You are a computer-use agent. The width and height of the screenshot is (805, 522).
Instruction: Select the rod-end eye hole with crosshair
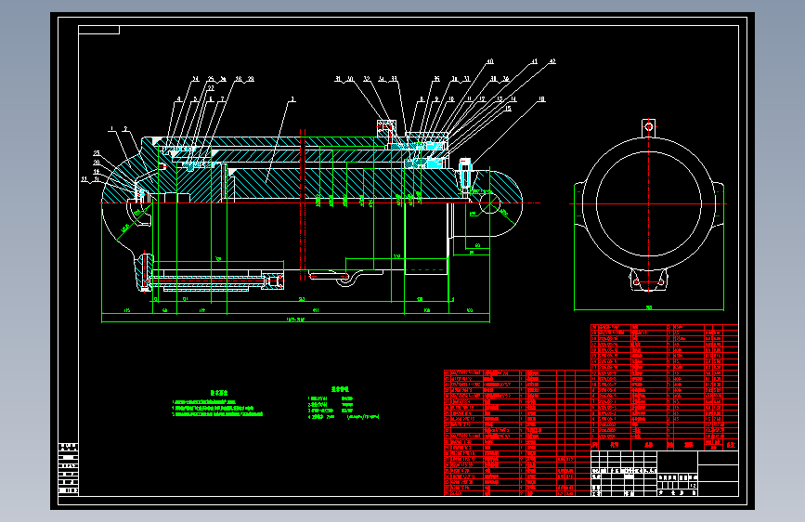pyautogui.click(x=489, y=202)
